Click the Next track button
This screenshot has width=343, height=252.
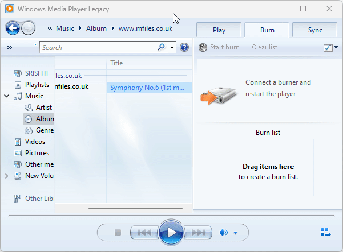point(198,233)
